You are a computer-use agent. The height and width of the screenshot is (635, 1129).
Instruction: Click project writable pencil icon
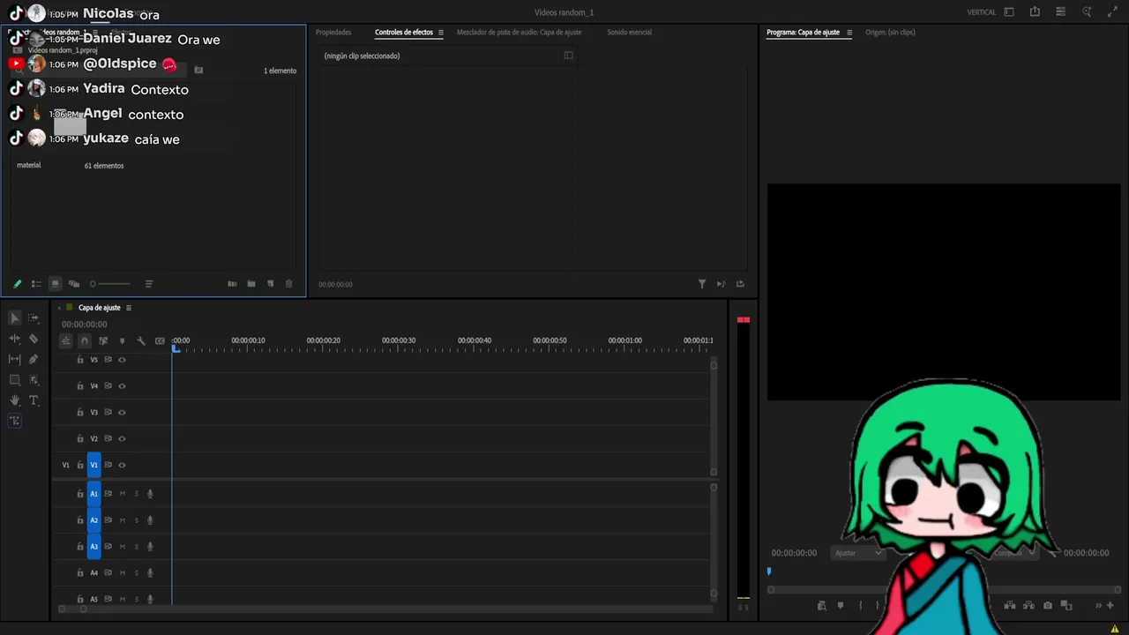point(17,284)
